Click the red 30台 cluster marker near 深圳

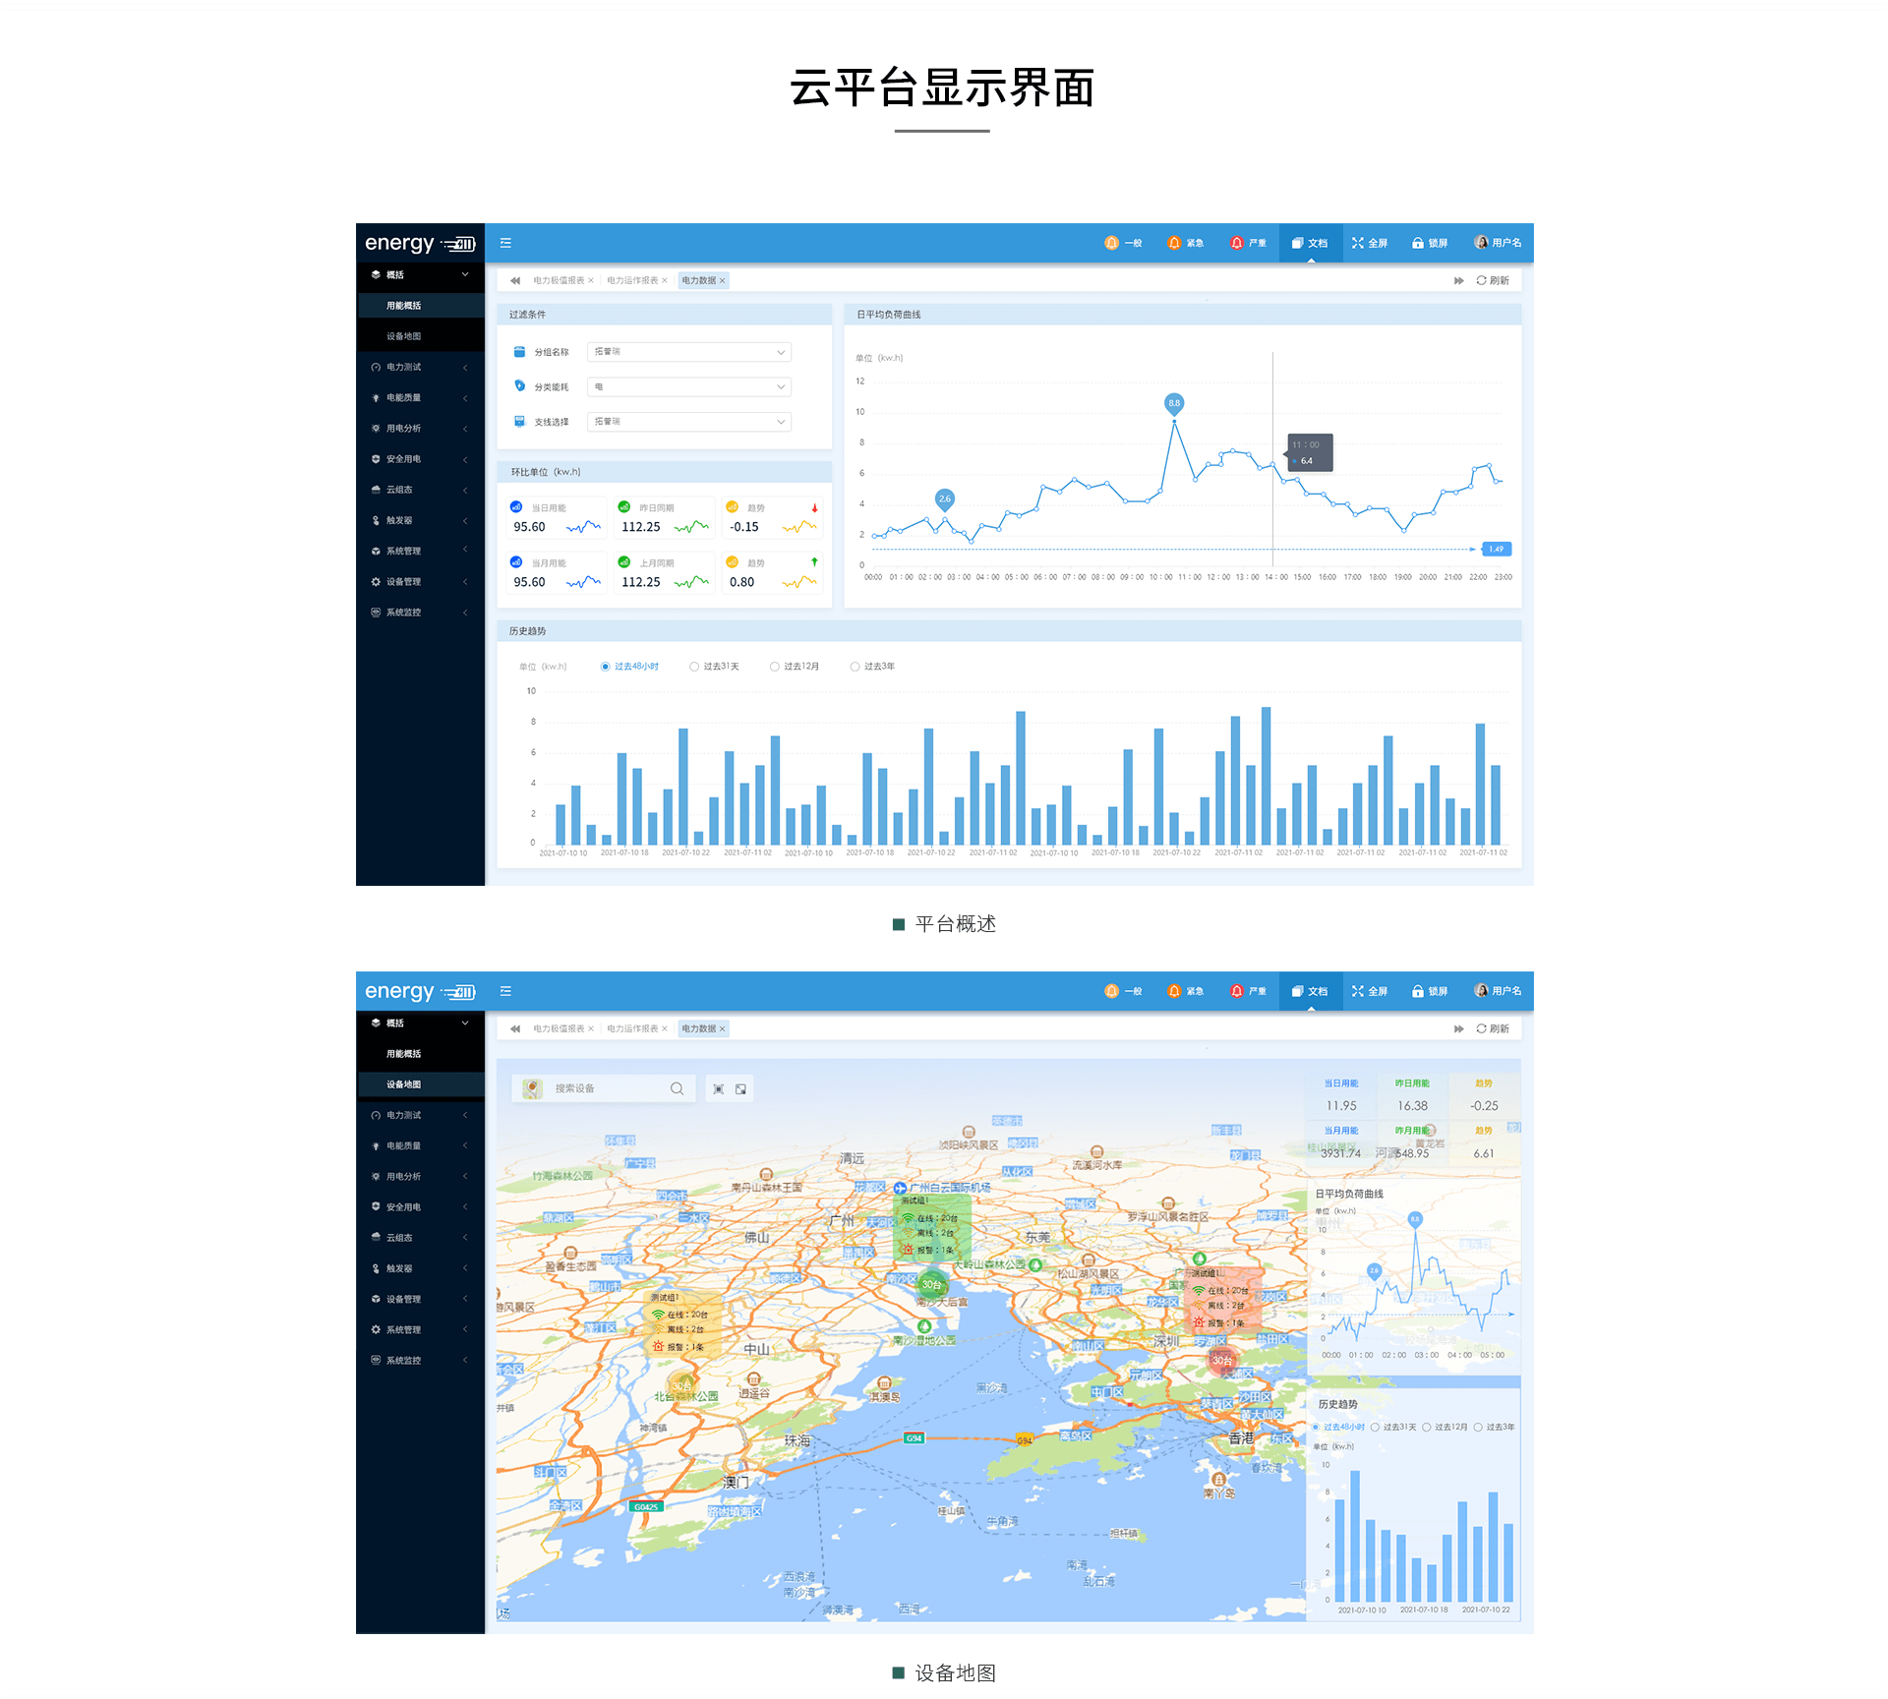tap(1221, 1361)
